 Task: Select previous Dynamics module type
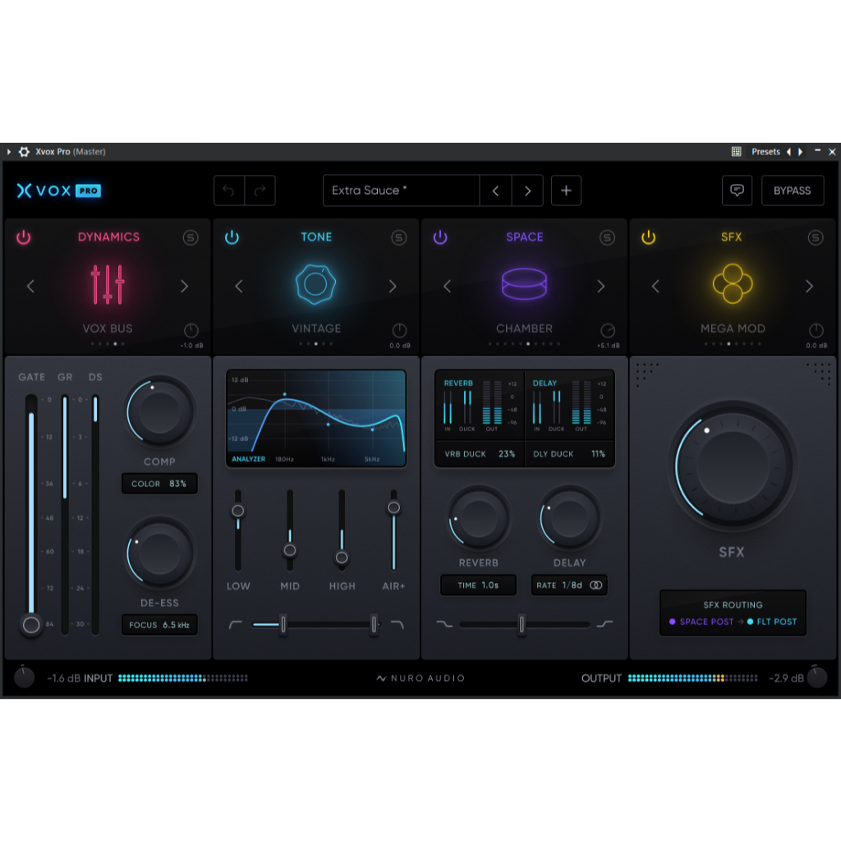tap(30, 287)
